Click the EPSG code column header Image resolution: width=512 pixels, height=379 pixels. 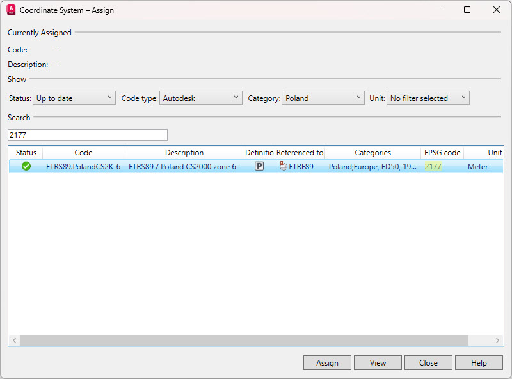(x=442, y=153)
